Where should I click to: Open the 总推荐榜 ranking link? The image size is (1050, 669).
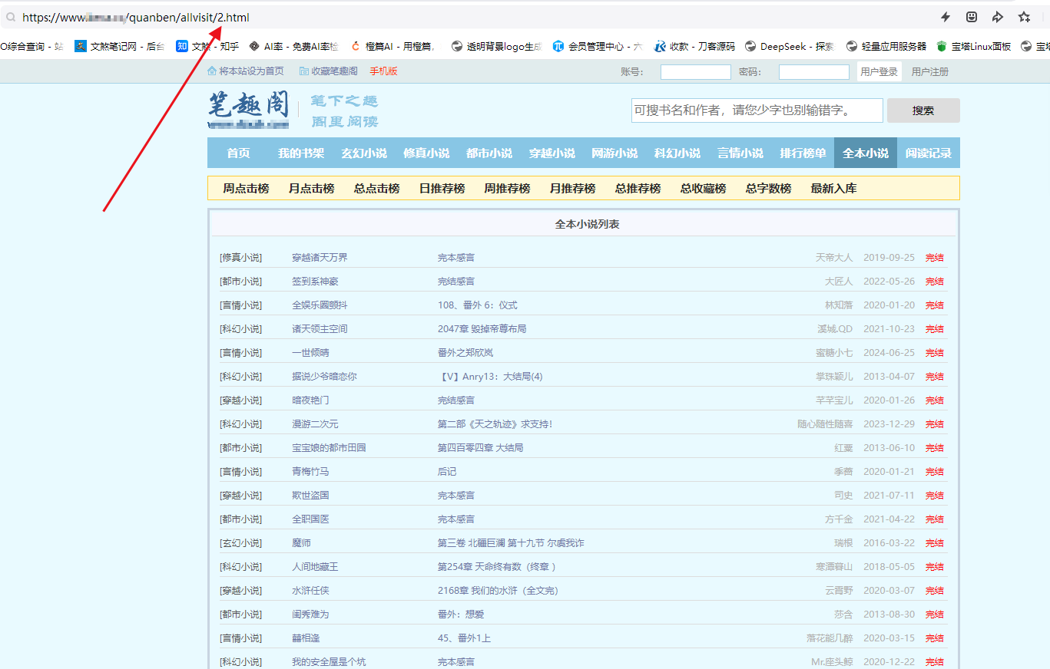click(638, 188)
